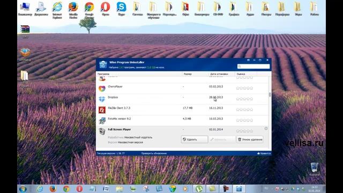Click the Нравится like link

[264, 153]
